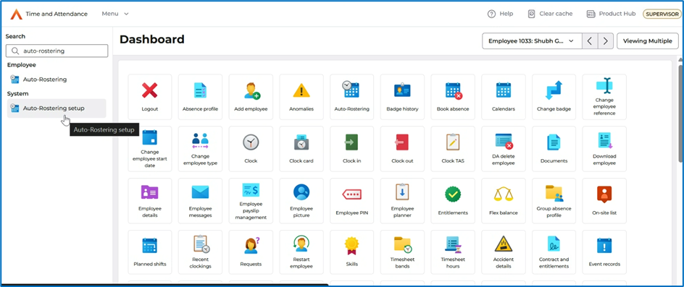Click the SUPERVISOR badge
This screenshot has width=684, height=287.
[662, 14]
